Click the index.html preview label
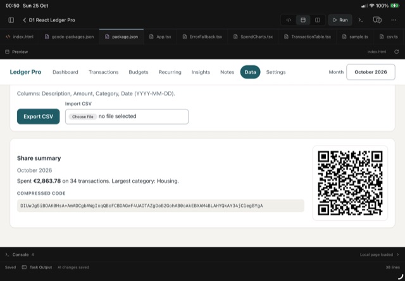The height and width of the screenshot is (281, 405). click(377, 52)
